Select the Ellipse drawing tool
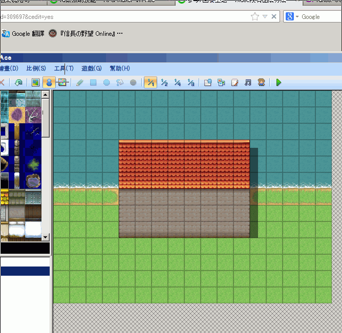 (x=106, y=82)
